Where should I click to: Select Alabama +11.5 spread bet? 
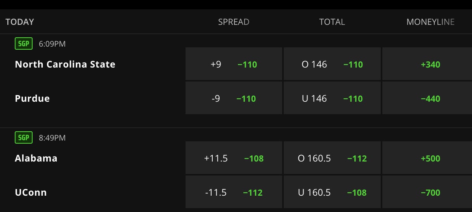(234, 158)
